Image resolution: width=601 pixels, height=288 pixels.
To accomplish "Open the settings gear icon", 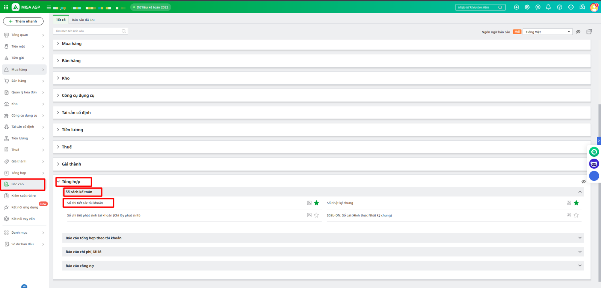I will tap(527, 7).
